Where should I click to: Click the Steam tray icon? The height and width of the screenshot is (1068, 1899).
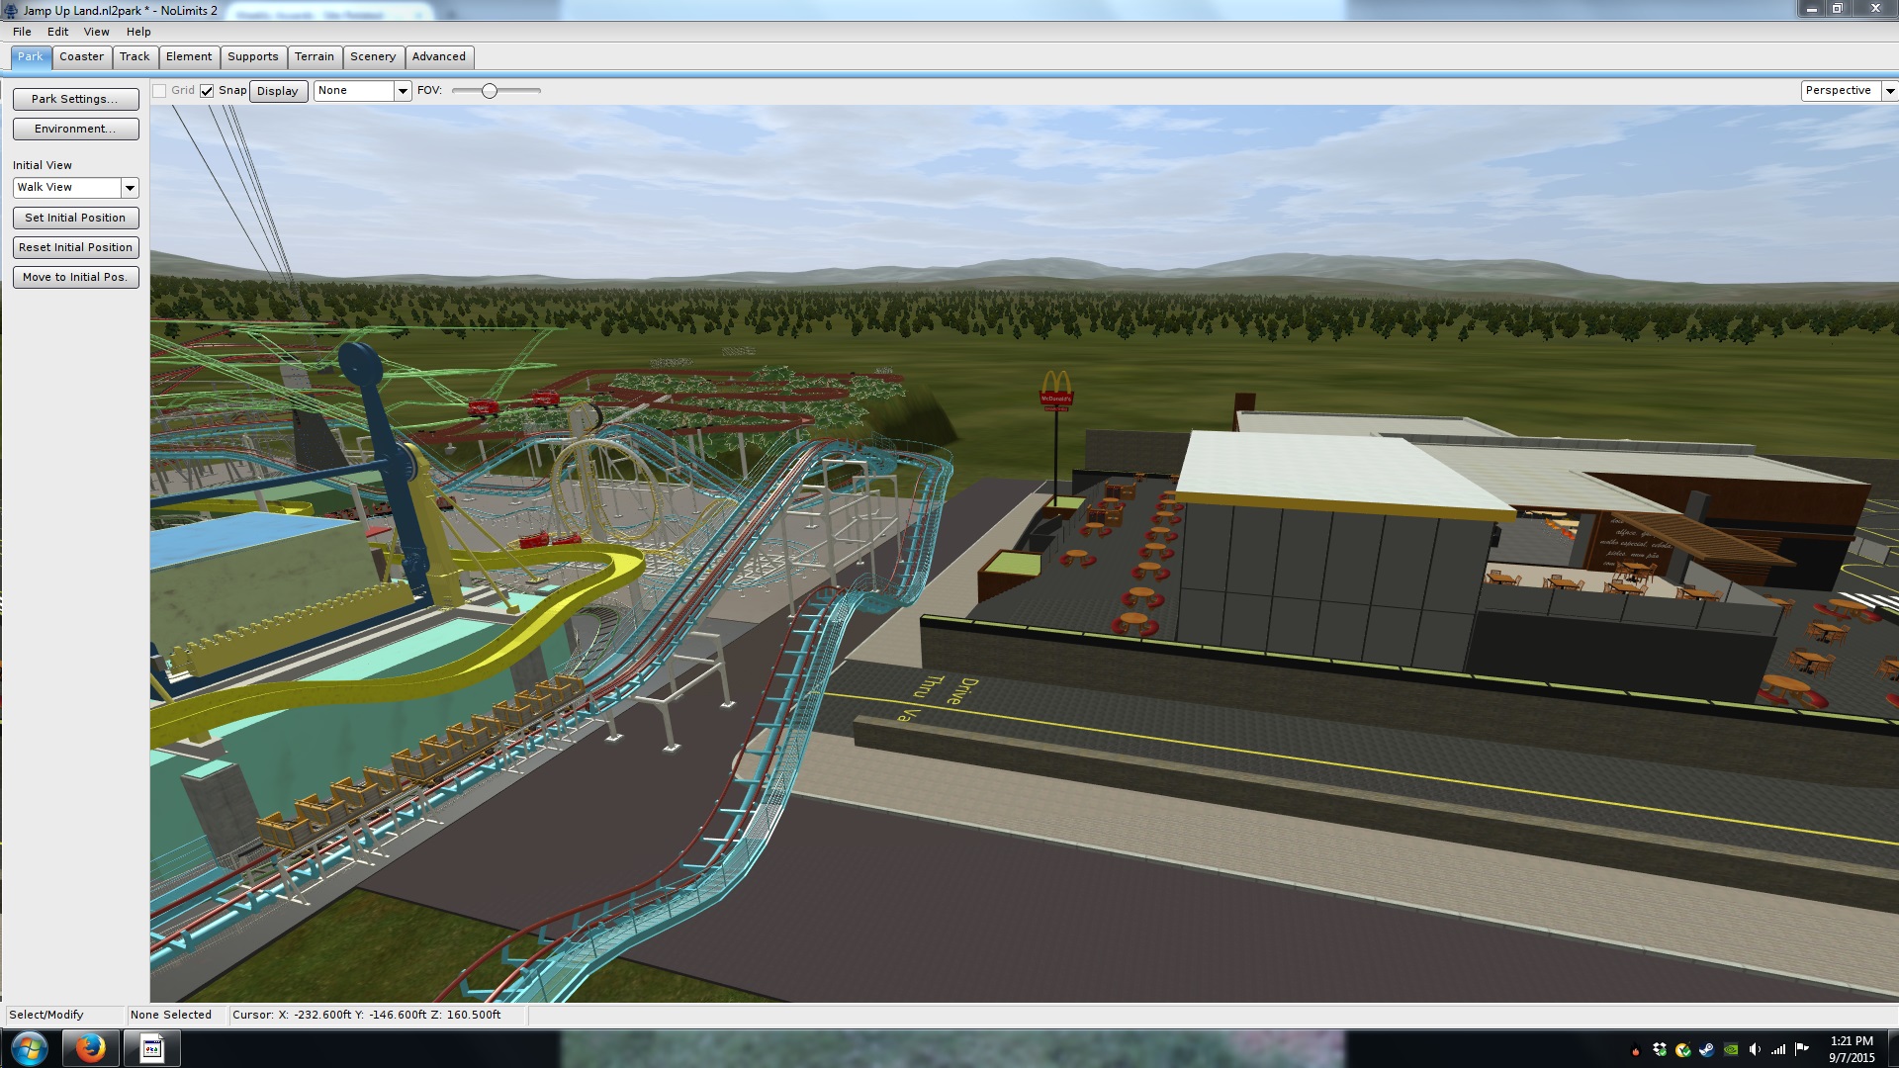tap(1707, 1049)
